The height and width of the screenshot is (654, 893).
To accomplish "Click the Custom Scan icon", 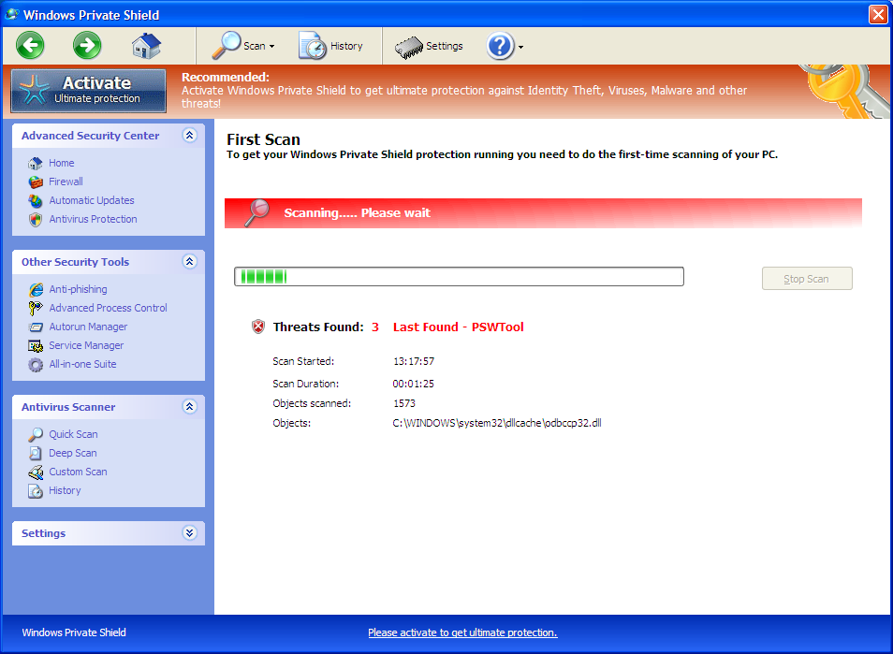I will 36,472.
